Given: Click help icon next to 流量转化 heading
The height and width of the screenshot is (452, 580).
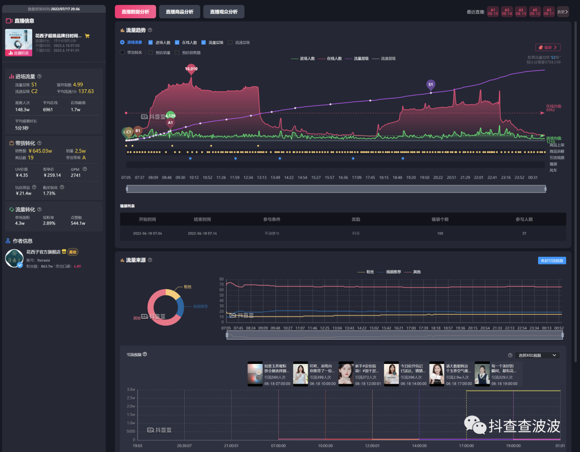Looking at the screenshot, I should [39, 209].
